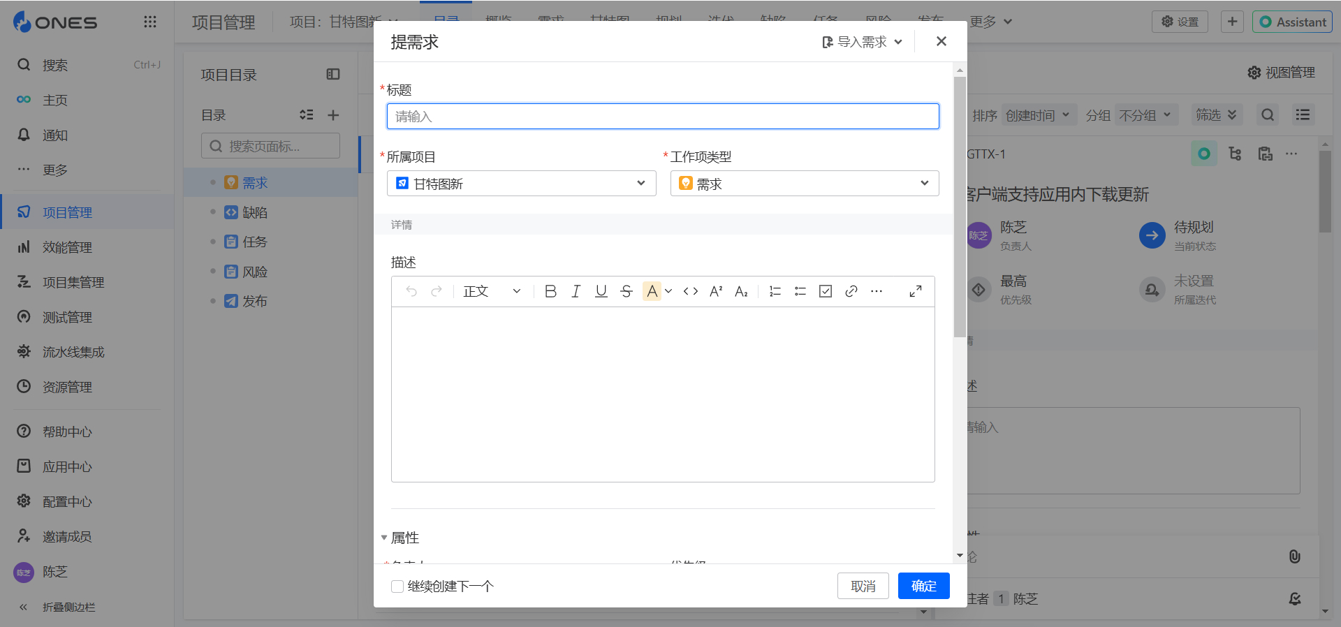Viewport: 1341px width, 627px height.
Task: Open more editor options ellipsis
Action: (877, 291)
